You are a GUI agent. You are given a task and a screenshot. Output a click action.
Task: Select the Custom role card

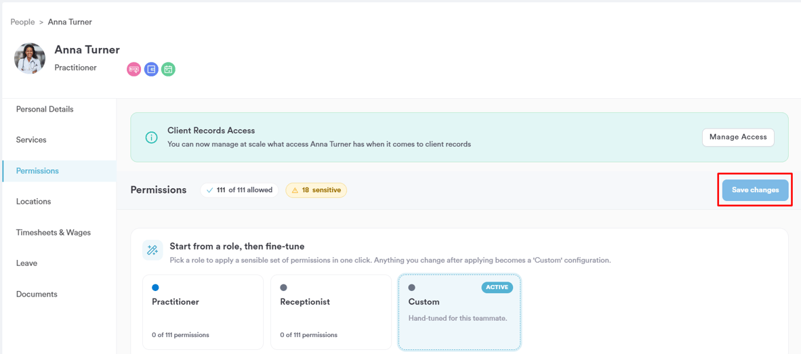pyautogui.click(x=459, y=312)
